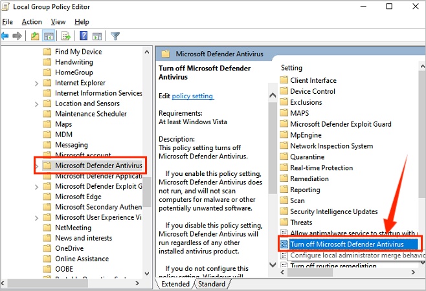Select the Online Assistance tree item
This screenshot has height=291, width=426.
(82, 259)
